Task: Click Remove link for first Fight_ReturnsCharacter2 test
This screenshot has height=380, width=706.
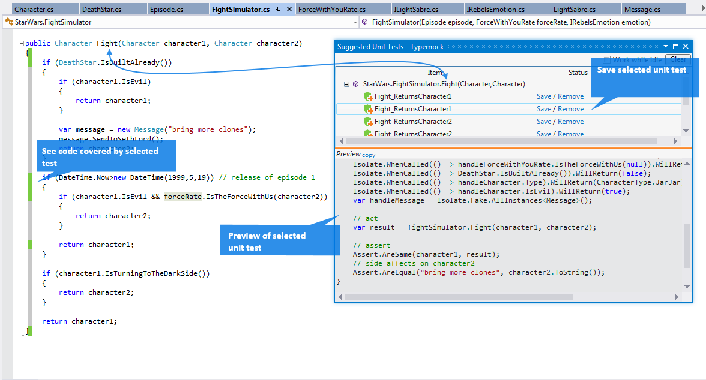Action: (x=570, y=122)
